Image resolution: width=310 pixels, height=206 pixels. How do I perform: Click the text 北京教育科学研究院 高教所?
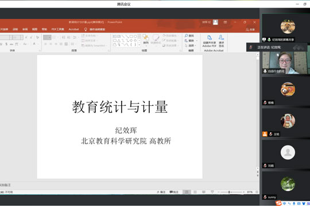[126, 141]
